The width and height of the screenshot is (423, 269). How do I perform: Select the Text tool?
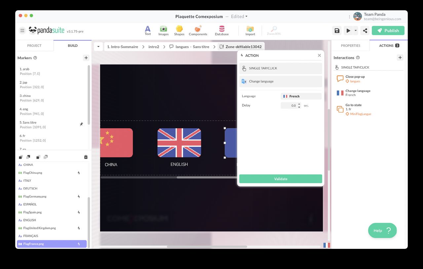click(x=147, y=30)
